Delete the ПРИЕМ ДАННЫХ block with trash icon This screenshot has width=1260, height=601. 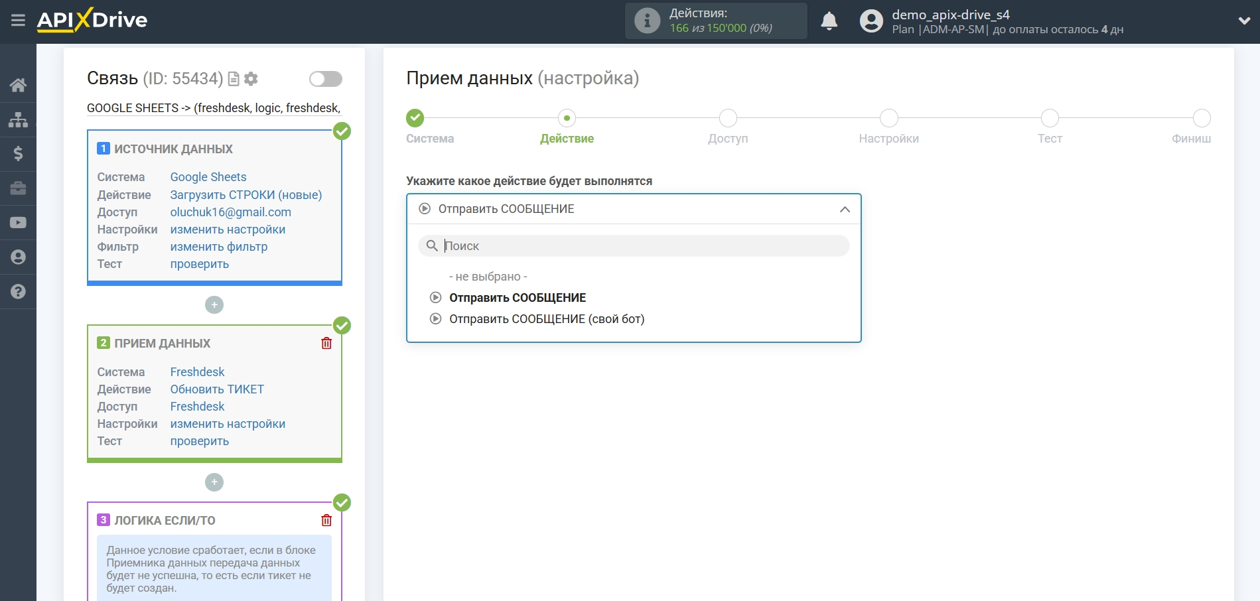point(326,343)
